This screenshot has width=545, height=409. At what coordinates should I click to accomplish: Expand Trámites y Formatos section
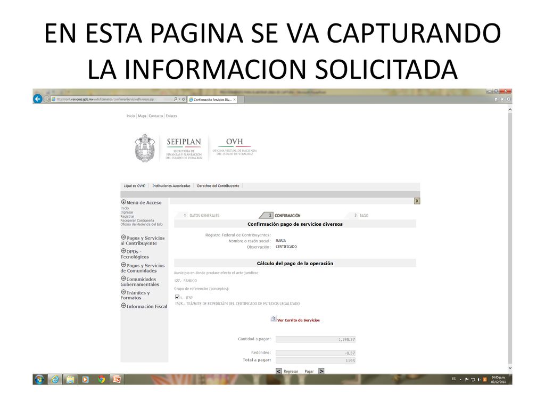[135, 295]
